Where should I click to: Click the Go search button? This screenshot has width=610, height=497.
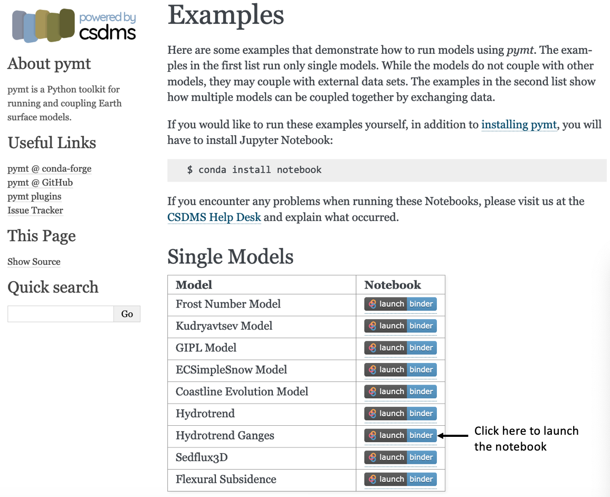(x=127, y=314)
